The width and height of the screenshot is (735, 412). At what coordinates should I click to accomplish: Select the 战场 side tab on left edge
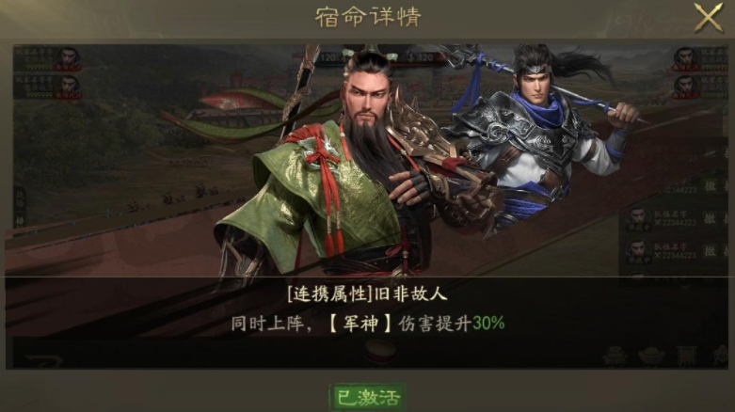20,198
